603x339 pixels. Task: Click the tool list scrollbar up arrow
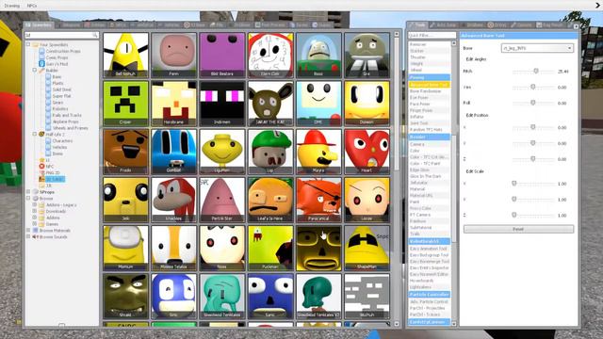point(453,43)
